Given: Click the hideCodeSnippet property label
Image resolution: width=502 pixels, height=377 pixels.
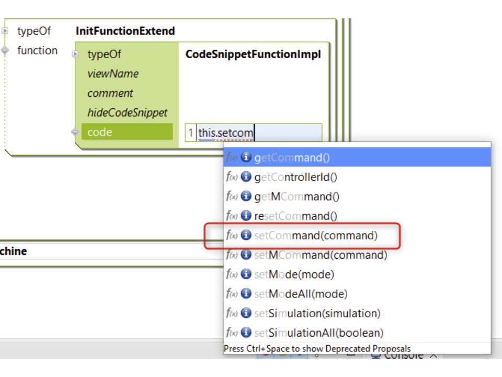Looking at the screenshot, I should click(127, 113).
